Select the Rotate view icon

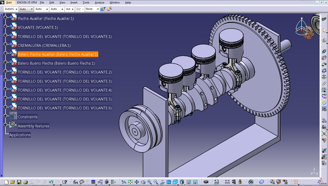143,182
